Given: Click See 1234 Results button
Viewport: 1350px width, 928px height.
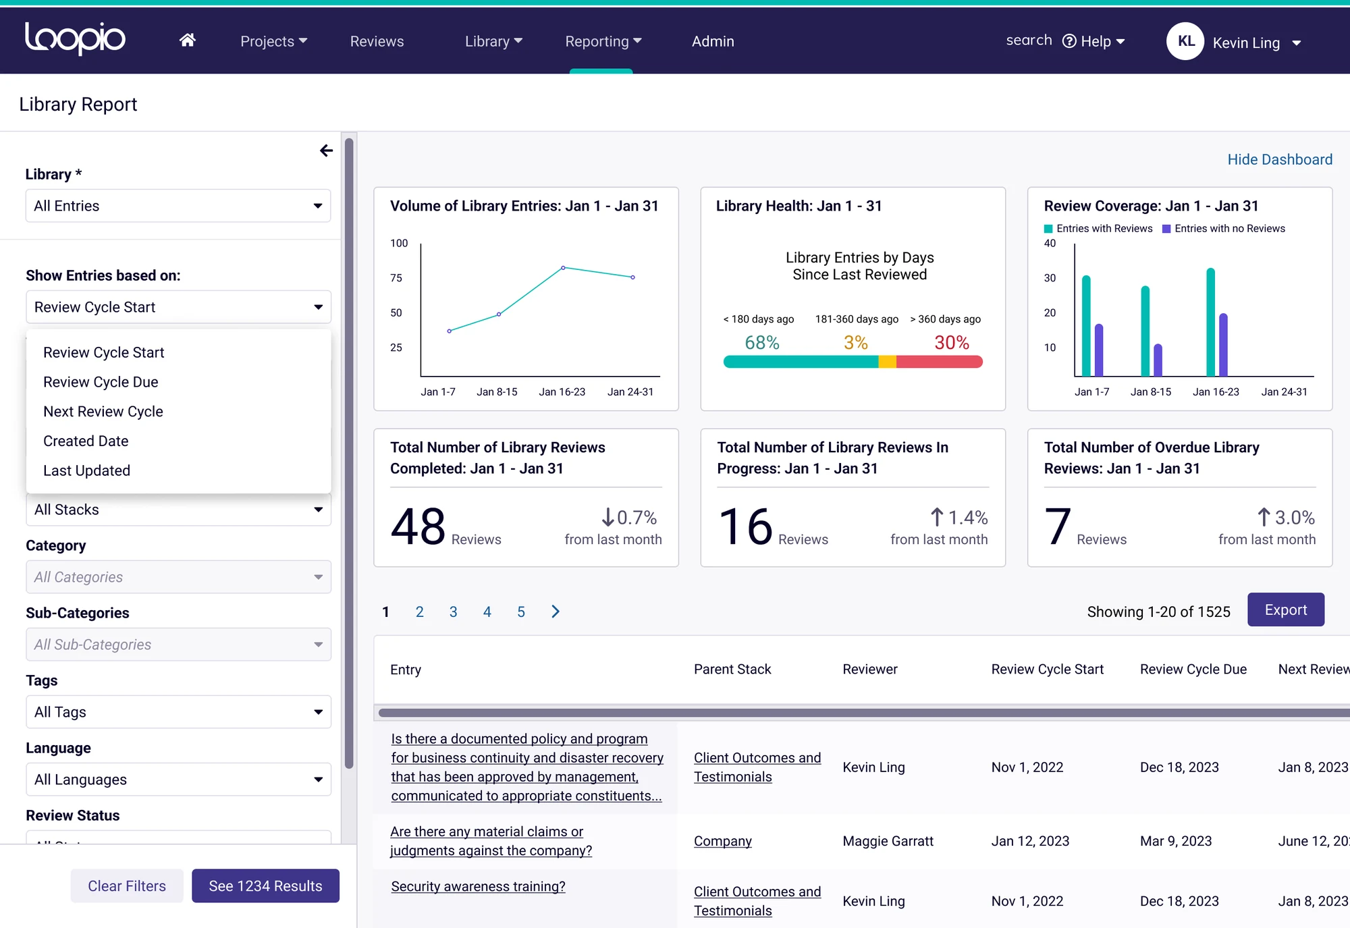Looking at the screenshot, I should pyautogui.click(x=265, y=885).
